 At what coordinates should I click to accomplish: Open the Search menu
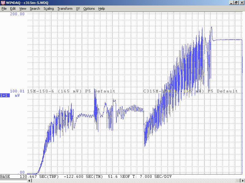pyautogui.click(x=35, y=9)
